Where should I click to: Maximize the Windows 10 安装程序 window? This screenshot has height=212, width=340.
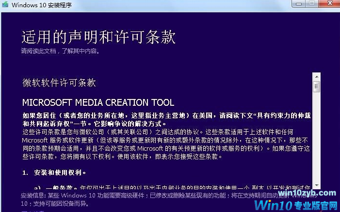[312, 4]
